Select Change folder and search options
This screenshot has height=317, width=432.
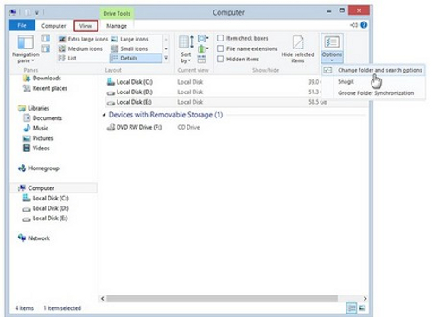click(373, 70)
